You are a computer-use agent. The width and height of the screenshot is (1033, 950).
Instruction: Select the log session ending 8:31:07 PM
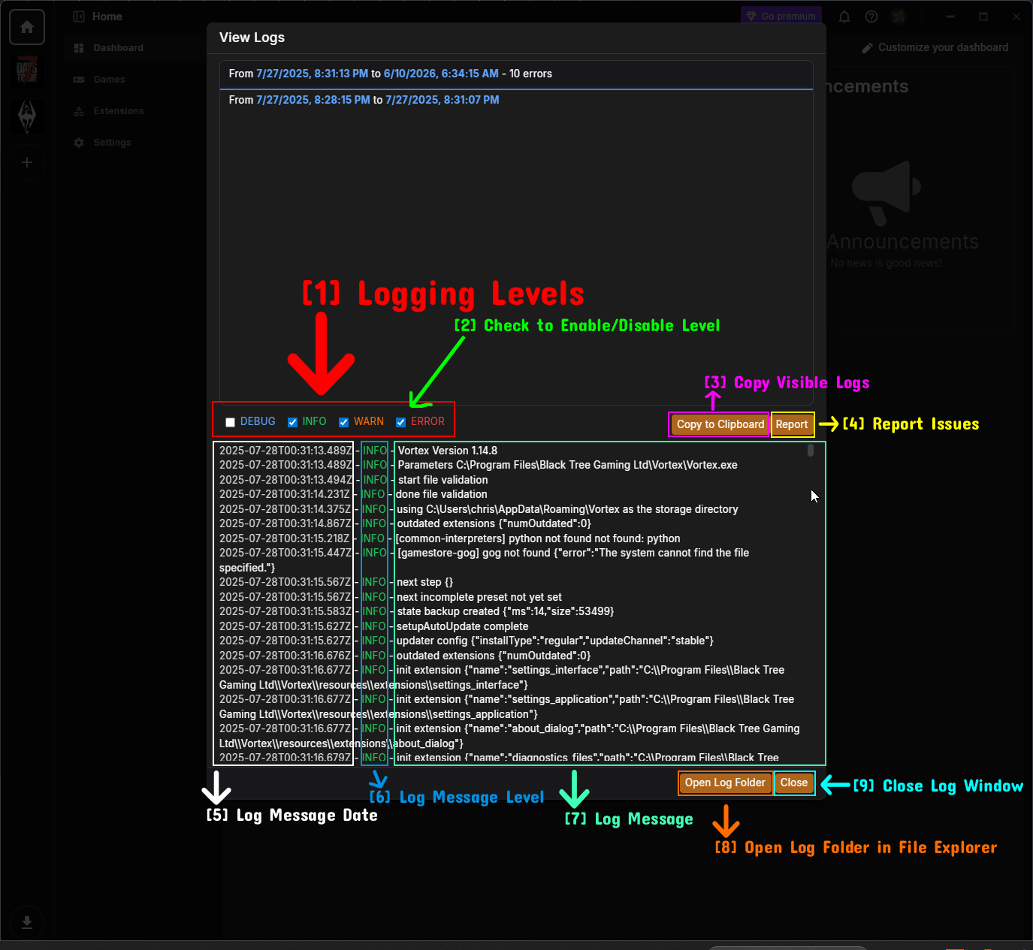[516, 101]
